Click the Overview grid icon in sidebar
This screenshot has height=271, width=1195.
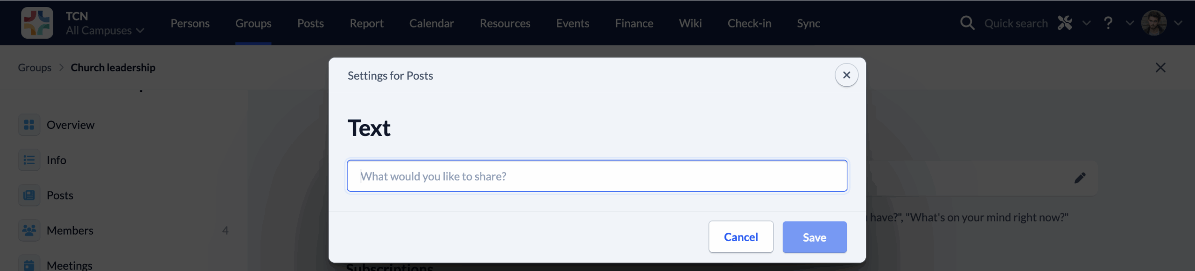pyautogui.click(x=29, y=125)
